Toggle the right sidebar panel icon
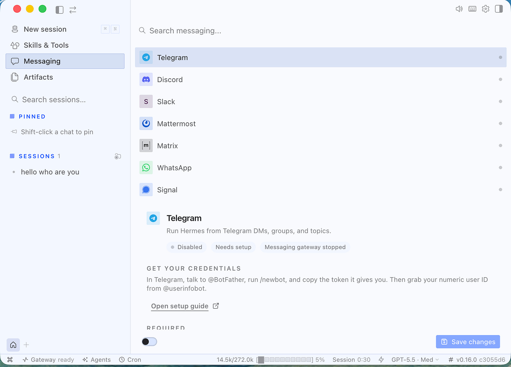Viewport: 511px width, 367px height. (x=499, y=9)
